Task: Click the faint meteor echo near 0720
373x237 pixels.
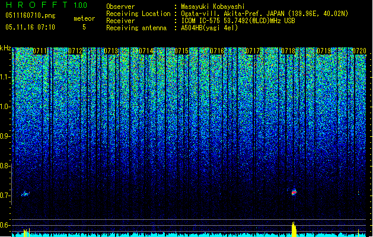Action: pyautogui.click(x=359, y=193)
